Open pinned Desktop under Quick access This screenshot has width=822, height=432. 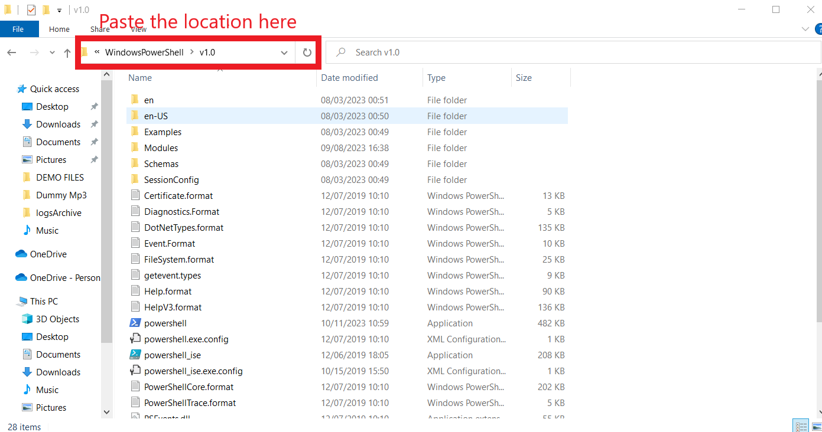coord(46,107)
